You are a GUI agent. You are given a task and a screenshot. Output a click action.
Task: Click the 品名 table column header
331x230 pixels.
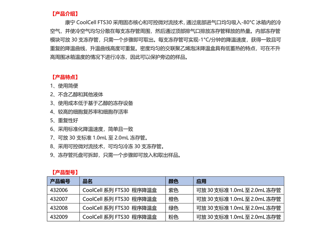pyautogui.click(x=122, y=181)
